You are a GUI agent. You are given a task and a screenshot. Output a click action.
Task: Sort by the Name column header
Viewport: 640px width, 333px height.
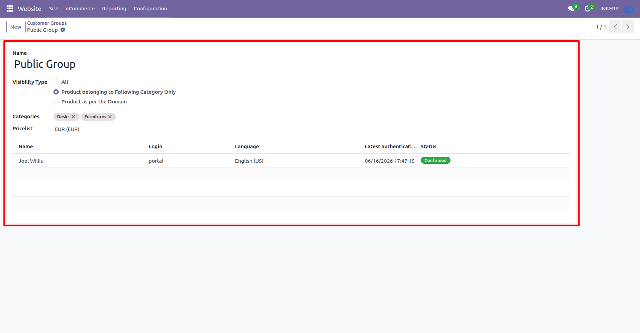pyautogui.click(x=26, y=147)
